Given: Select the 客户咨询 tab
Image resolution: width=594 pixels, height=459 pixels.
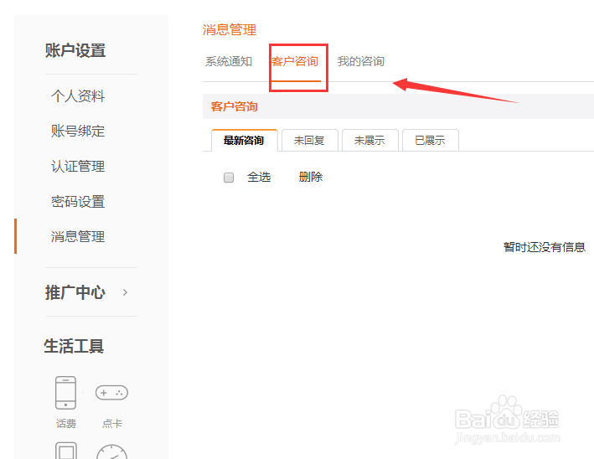Looking at the screenshot, I should pyautogui.click(x=295, y=61).
